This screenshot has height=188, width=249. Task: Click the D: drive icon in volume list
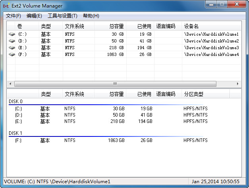[x=12, y=41]
